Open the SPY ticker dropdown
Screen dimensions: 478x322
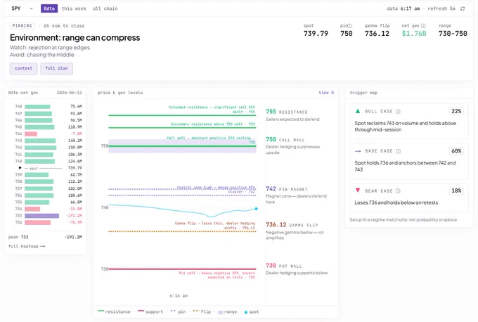click(x=22, y=8)
